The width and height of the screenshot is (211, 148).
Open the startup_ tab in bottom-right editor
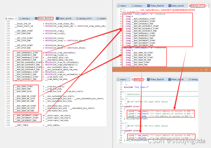[x=195, y=79]
